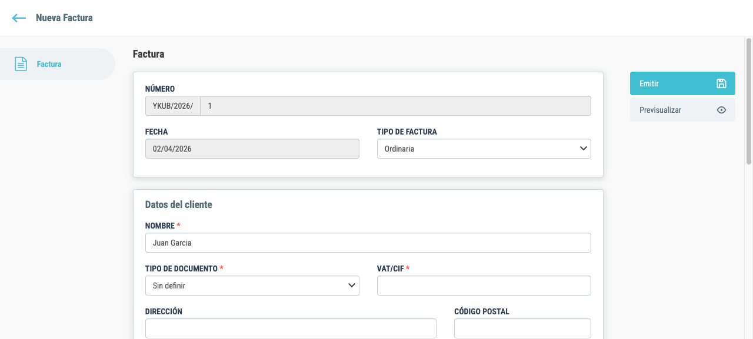
Task: Click the Emitir button
Action: coord(682,83)
